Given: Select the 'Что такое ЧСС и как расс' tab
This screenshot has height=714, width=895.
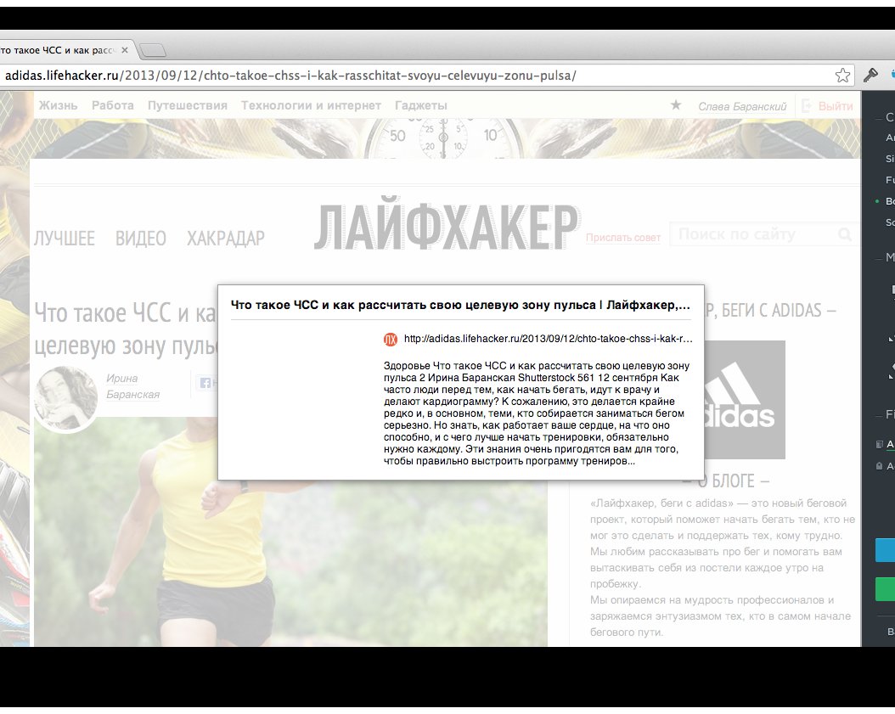Looking at the screenshot, I should 60,50.
